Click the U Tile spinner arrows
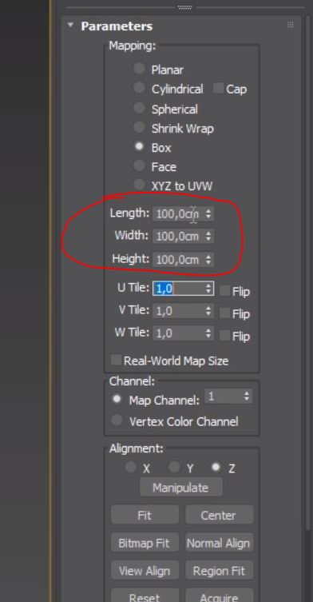The image size is (313, 602). coord(208,289)
